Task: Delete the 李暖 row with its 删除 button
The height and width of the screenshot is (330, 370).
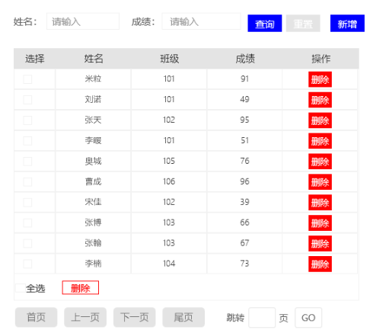Action: pos(320,141)
